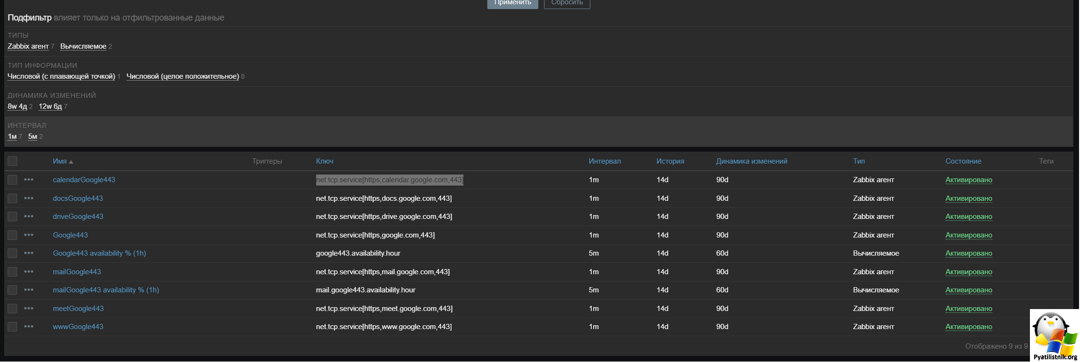Image resolution: width=1080 pixels, height=362 pixels.
Task: Select checkbox for mailGoogle443 availability % (1h)
Action: pos(12,290)
